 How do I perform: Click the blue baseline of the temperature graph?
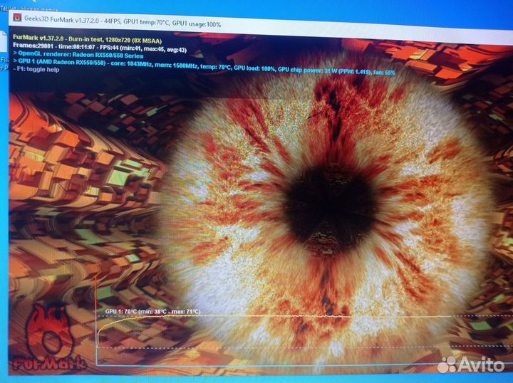click(x=285, y=366)
